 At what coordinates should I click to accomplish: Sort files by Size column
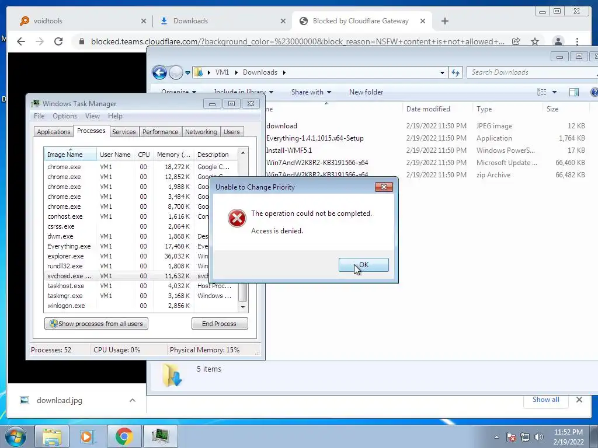point(566,109)
